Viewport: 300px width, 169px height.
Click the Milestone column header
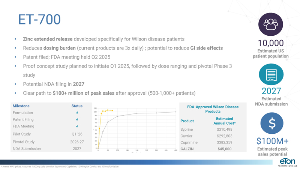[21, 106]
